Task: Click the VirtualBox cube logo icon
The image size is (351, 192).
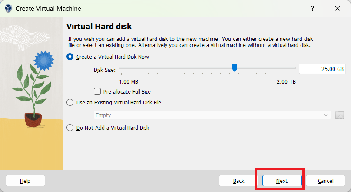Action: click(x=9, y=9)
